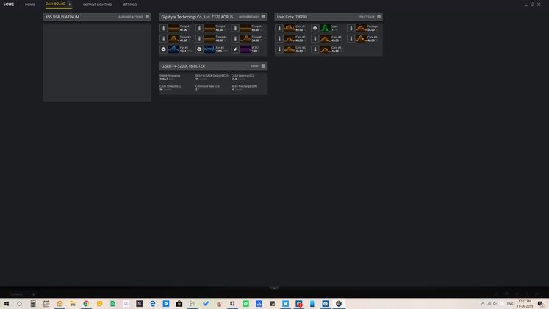Click the Intel Core i7 8700 title

(x=292, y=17)
